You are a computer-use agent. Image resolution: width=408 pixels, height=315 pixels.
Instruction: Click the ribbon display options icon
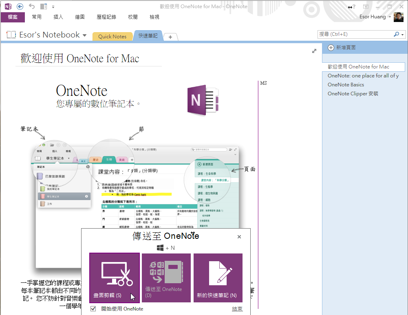(366, 7)
